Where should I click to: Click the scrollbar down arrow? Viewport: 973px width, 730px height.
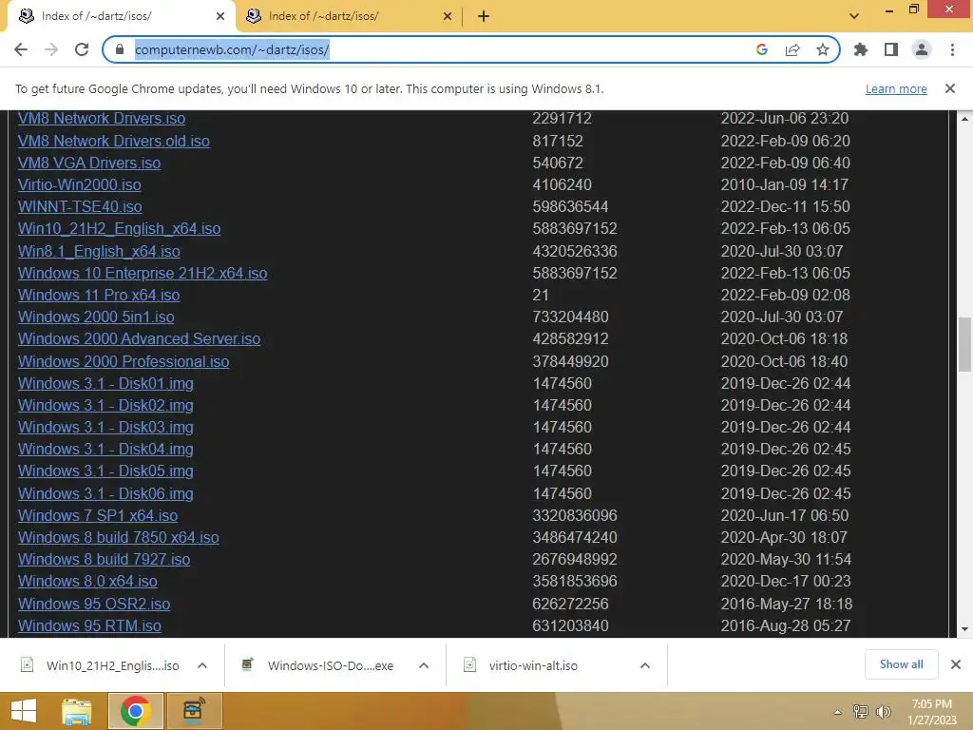965,629
